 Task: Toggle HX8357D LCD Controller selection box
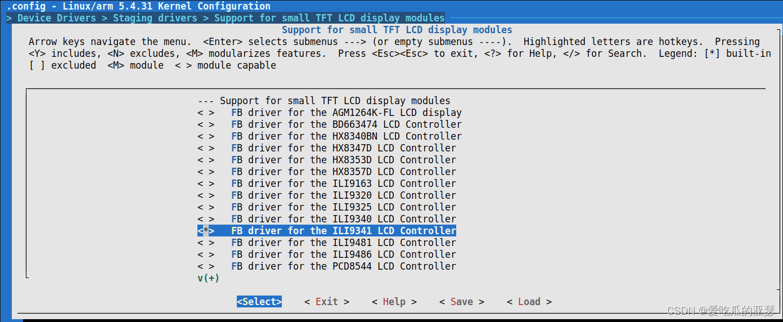(206, 172)
